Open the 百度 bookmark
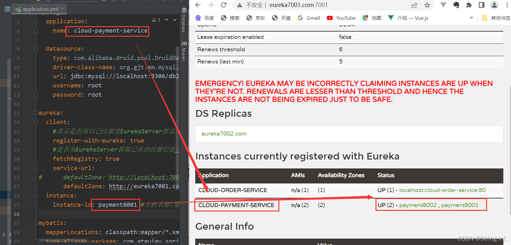 click(205, 18)
